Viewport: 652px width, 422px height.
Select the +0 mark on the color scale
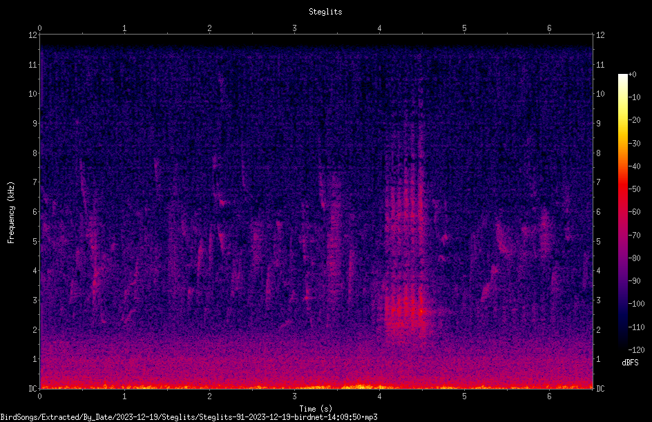coord(632,75)
